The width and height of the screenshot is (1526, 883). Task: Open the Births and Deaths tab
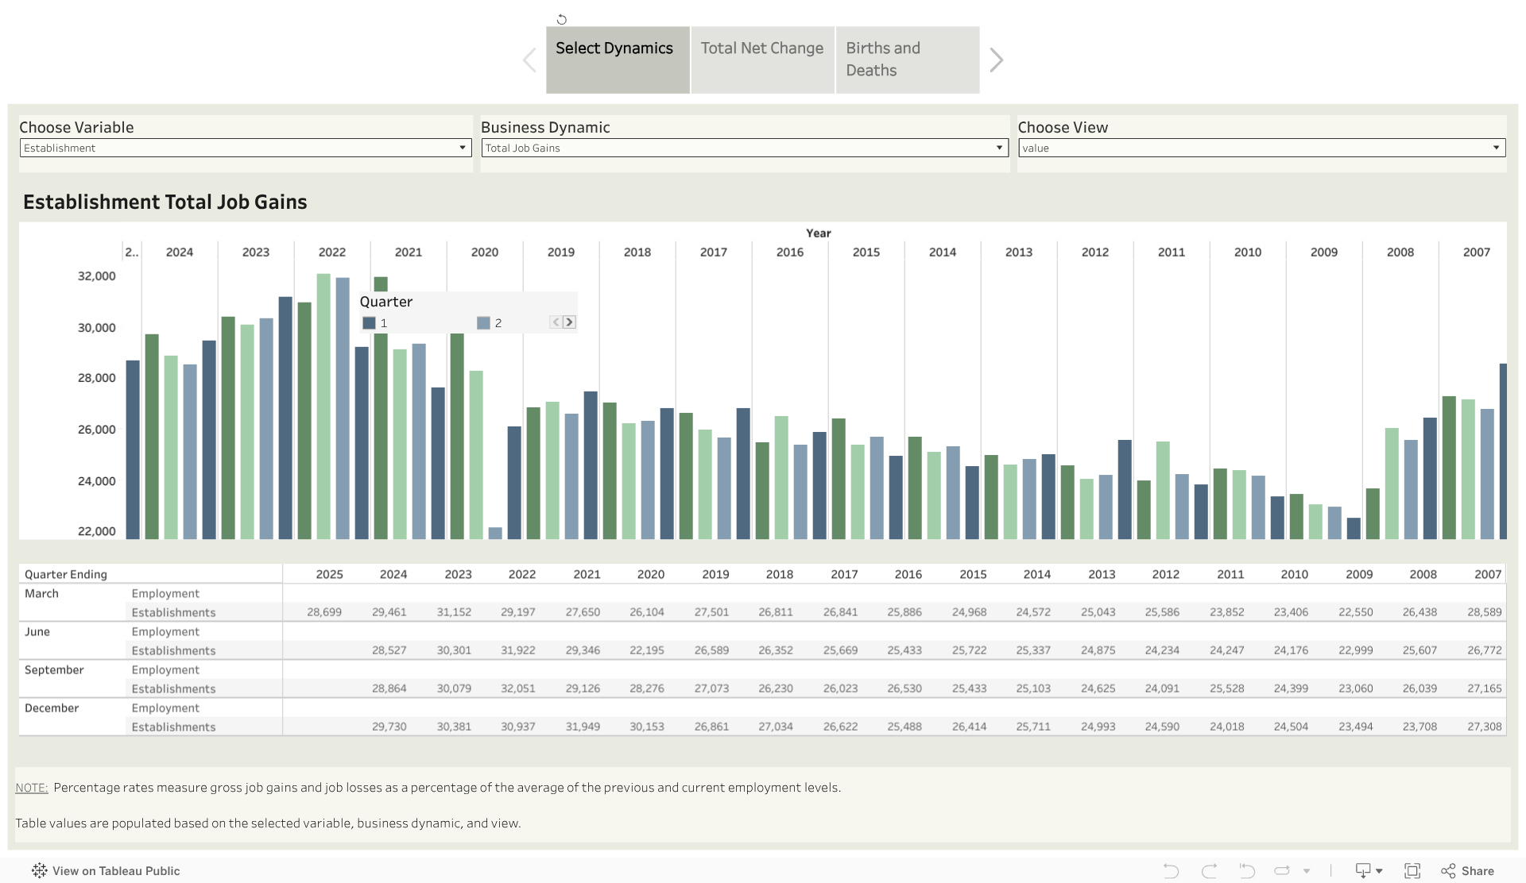click(907, 60)
